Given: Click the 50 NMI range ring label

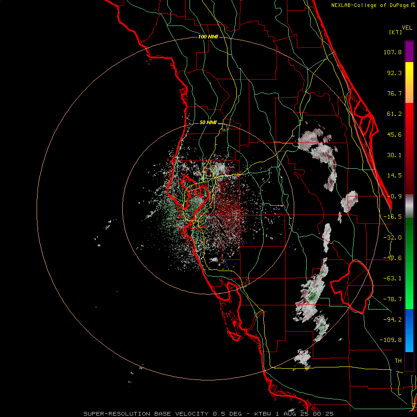Looking at the screenshot, I should [208, 123].
